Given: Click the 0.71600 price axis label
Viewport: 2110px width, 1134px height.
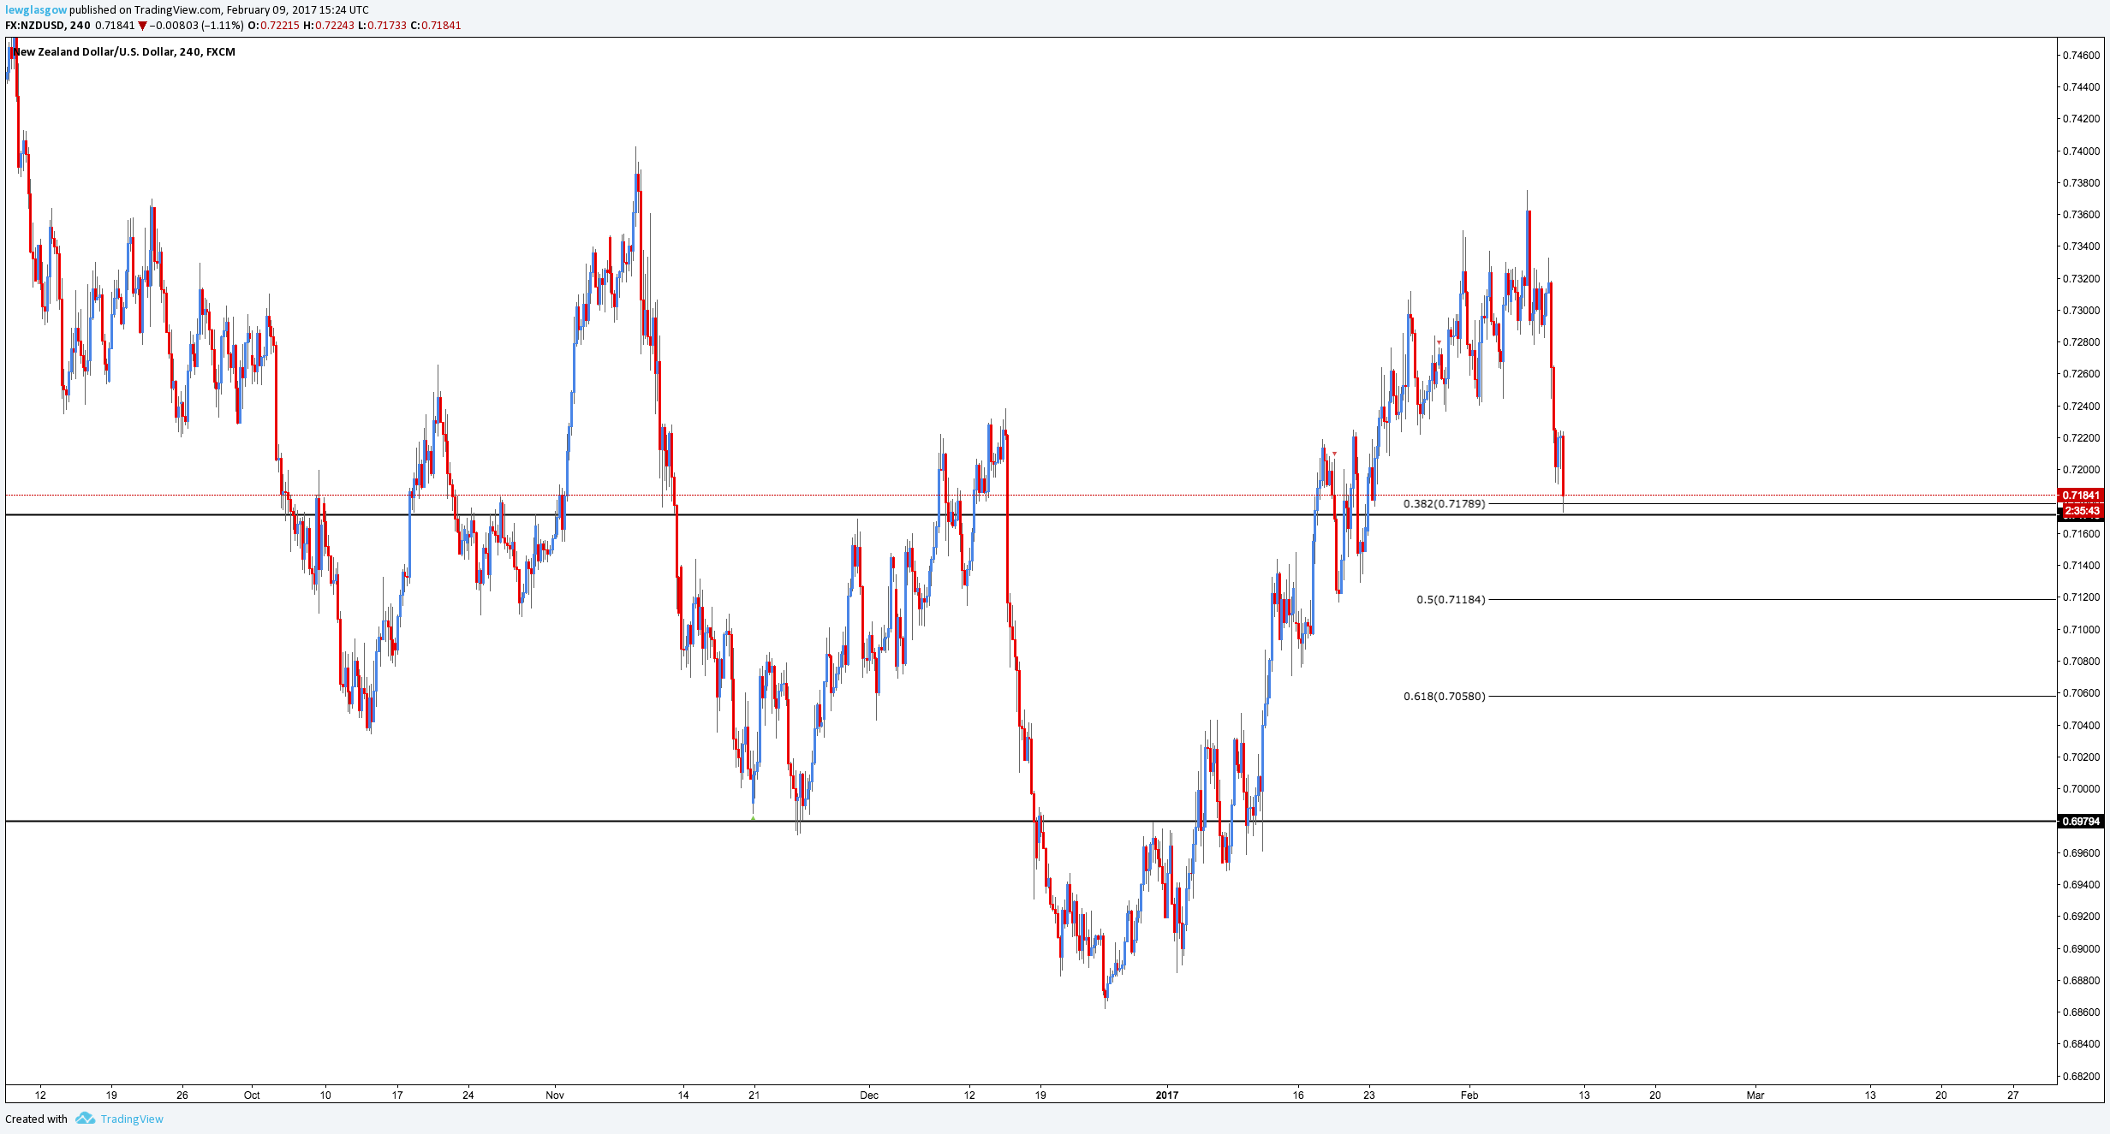Looking at the screenshot, I should (x=2081, y=534).
